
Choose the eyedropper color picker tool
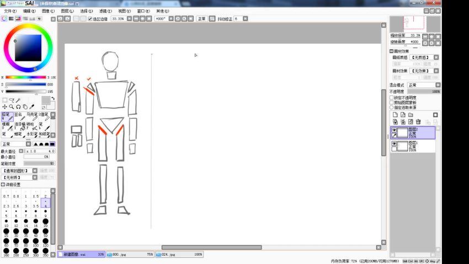click(x=31, y=107)
